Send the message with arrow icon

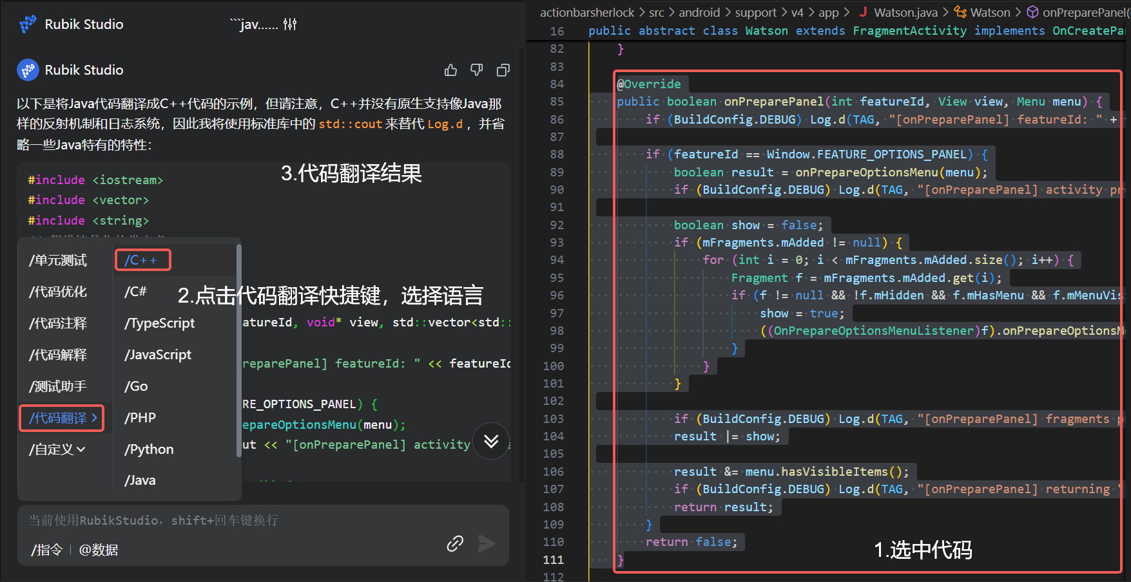point(487,544)
